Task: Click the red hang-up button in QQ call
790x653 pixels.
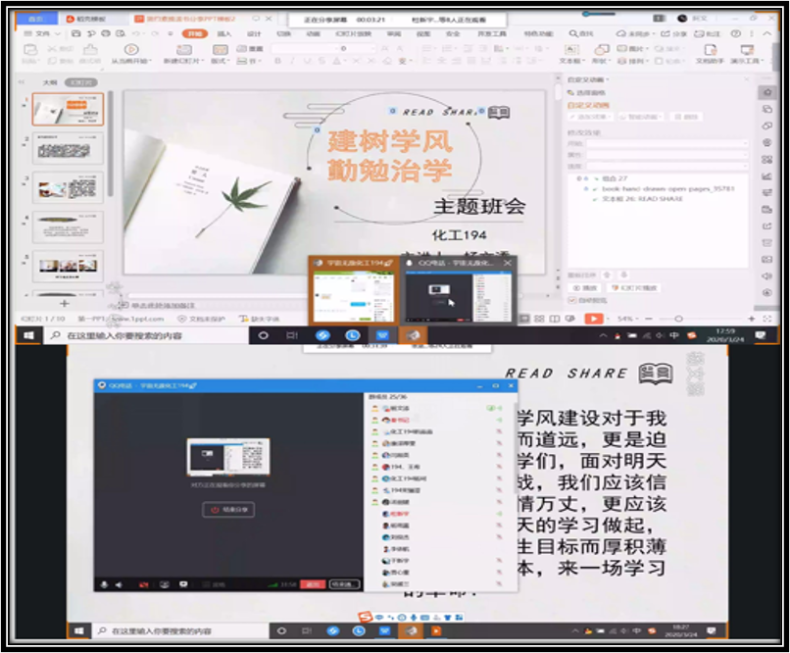Action: [312, 584]
